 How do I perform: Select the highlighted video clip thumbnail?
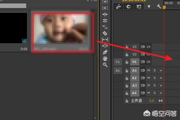(x=63, y=32)
